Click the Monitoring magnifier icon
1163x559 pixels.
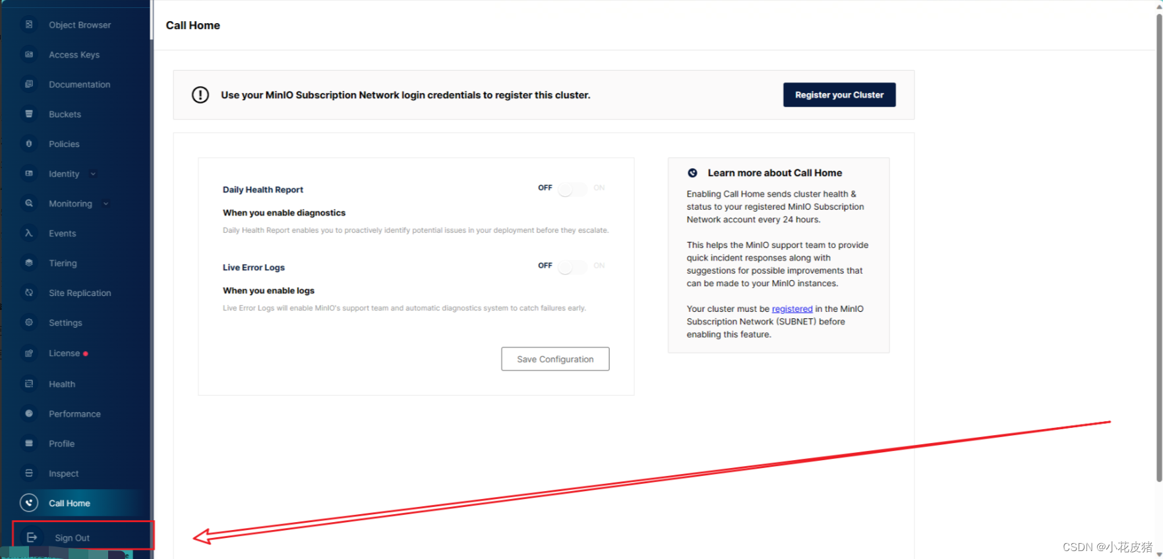coord(29,203)
